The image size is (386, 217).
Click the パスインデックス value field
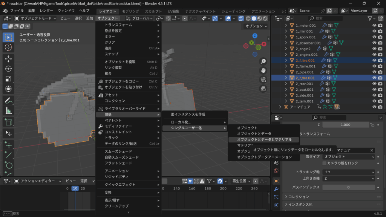tap(349, 187)
